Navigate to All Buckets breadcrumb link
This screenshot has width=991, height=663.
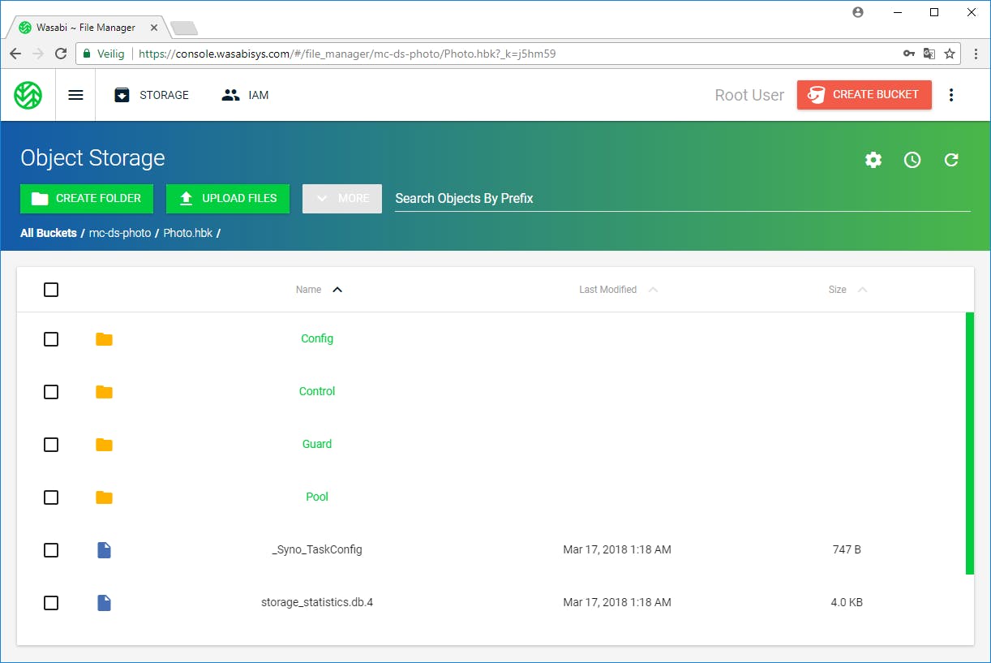(x=49, y=233)
